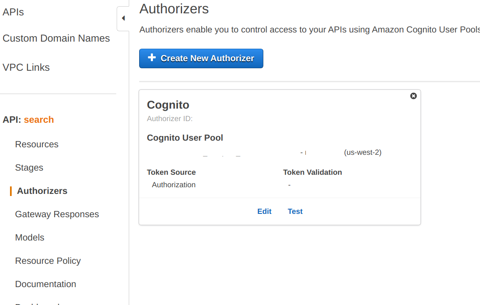
Task: Click the (us-west-2) region text
Action: [x=363, y=152]
